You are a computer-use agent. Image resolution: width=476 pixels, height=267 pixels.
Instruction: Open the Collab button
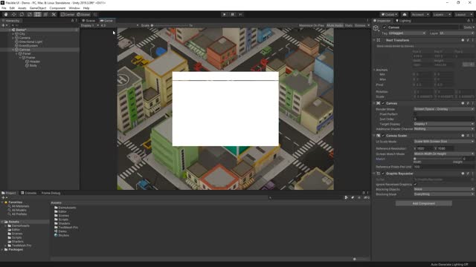tap(390, 14)
